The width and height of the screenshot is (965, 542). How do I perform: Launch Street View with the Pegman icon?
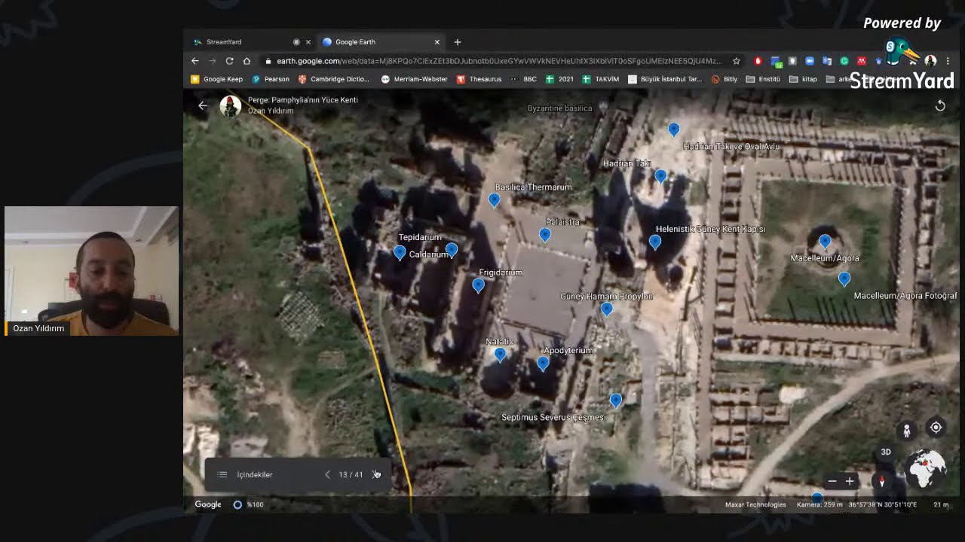click(x=907, y=431)
